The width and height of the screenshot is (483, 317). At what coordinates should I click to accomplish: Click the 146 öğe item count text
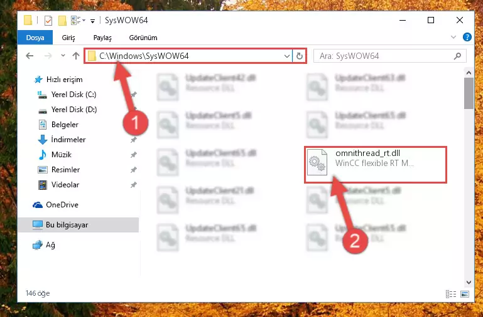tap(38, 293)
